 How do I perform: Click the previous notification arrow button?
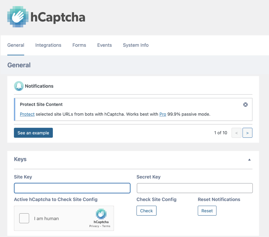pos(236,133)
